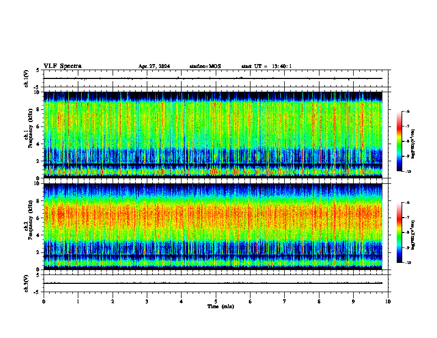Click the time axis tick label "4"
Screen dimensions: 437x338
[x=182, y=302]
